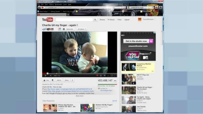
Task: Click the watch later clock icon in player
Action: [x=105, y=76]
